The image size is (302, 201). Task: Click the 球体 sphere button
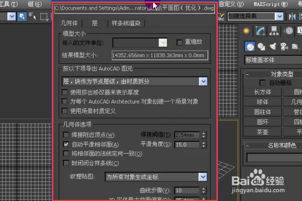[263, 102]
